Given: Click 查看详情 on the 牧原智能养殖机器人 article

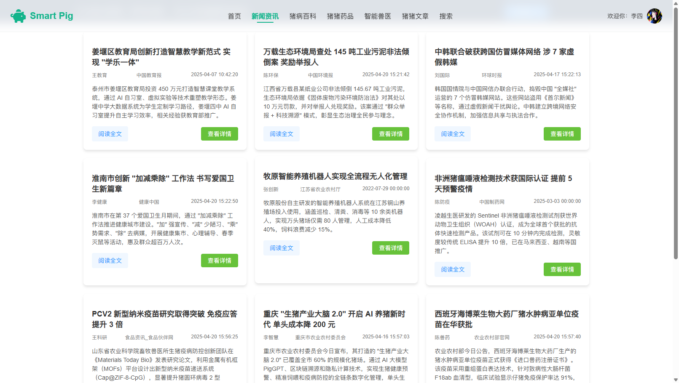Looking at the screenshot, I should (391, 248).
